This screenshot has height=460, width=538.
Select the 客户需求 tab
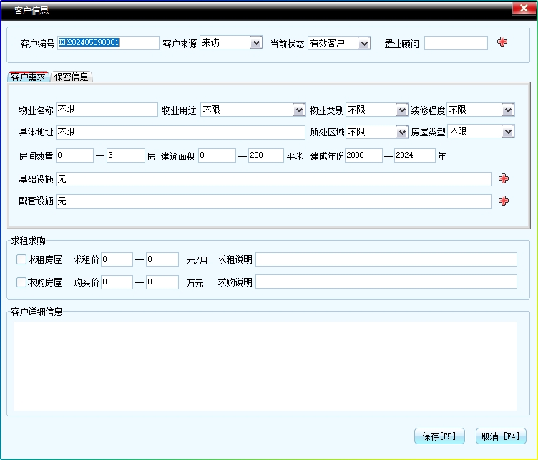click(x=29, y=77)
